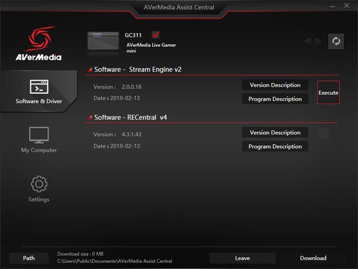Open the Software & Driver section

(39, 91)
